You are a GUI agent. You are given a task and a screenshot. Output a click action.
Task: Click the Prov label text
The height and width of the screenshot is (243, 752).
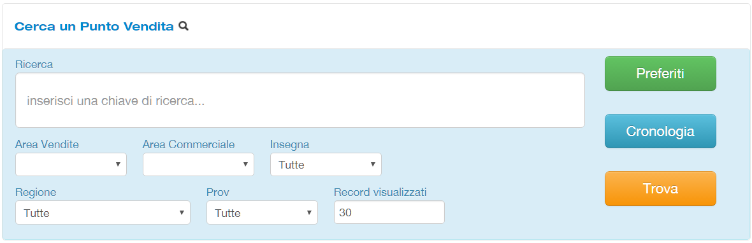(x=218, y=192)
